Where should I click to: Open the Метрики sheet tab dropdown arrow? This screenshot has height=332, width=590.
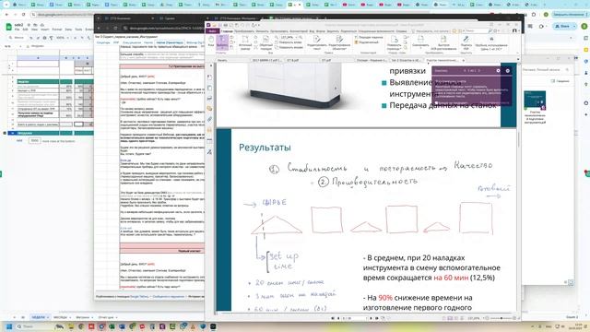click(x=92, y=317)
